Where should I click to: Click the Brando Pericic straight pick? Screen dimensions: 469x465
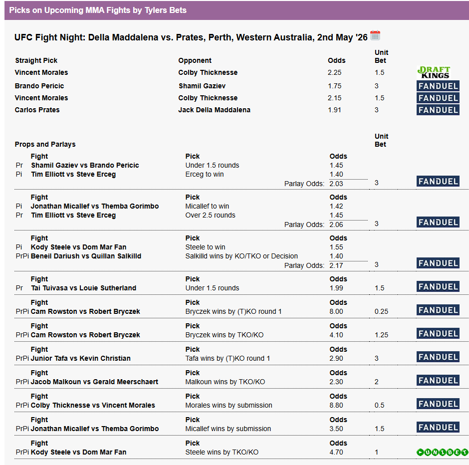[39, 86]
